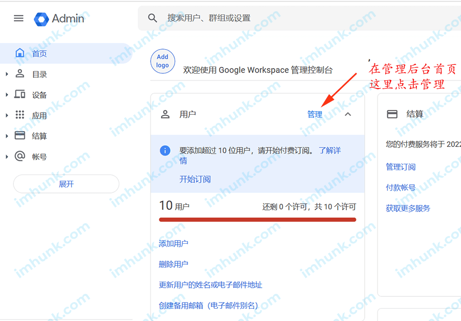Click the 首页 home icon
Image resolution: width=461 pixels, height=321 pixels.
(x=19, y=53)
